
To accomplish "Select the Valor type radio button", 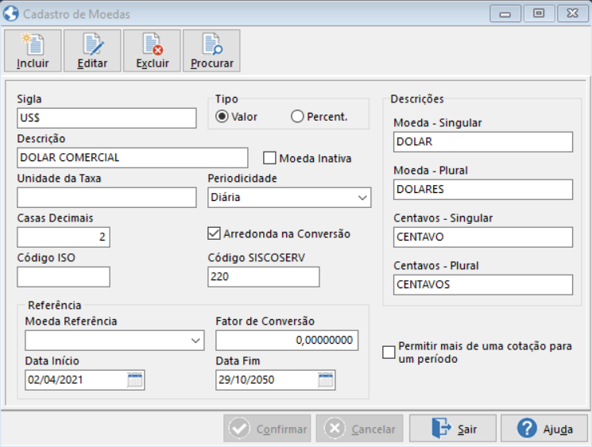I will click(222, 117).
